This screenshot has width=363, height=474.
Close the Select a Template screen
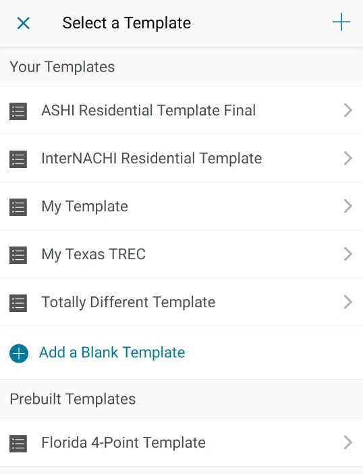[24, 23]
